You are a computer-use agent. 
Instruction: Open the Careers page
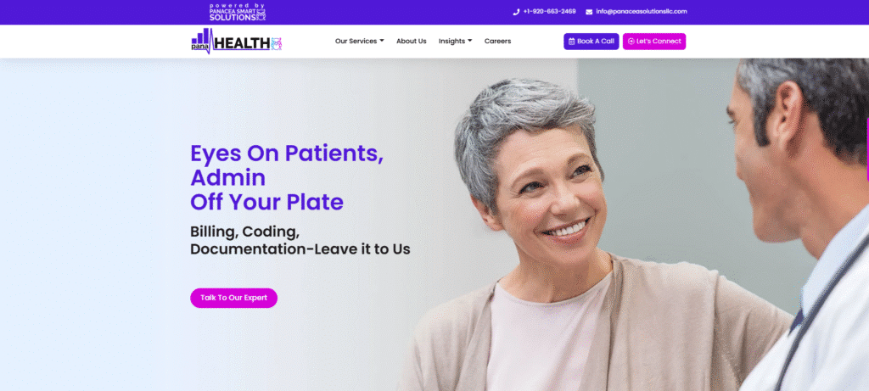tap(497, 41)
